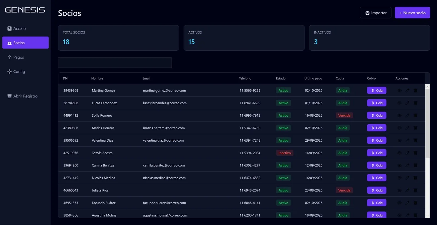Open the Acceso section in sidebar
Viewport: 437px width, 225px height.
click(25, 29)
